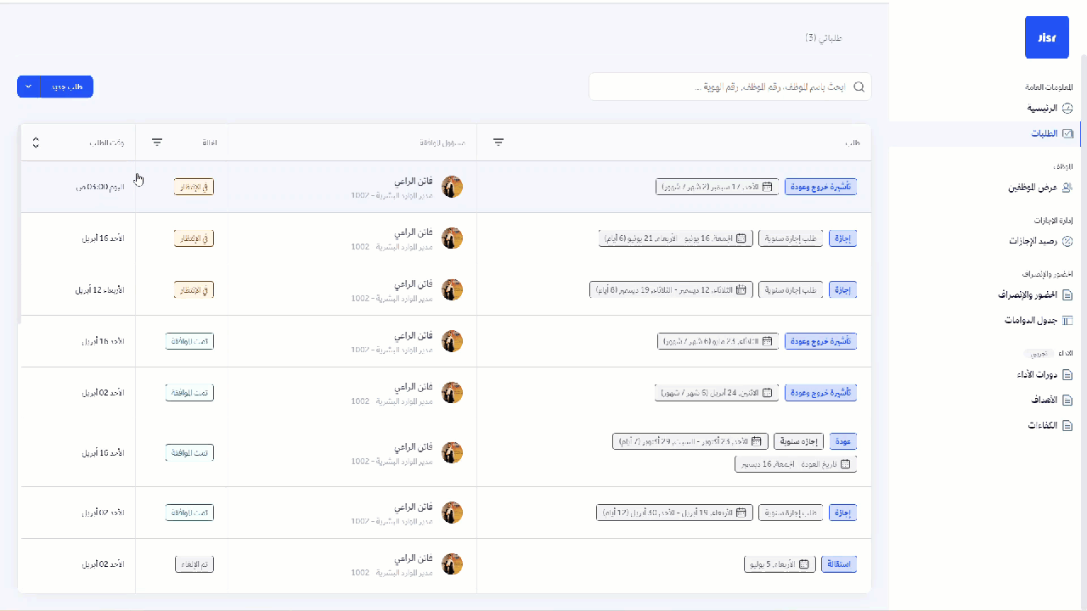1087x611 pixels.
Task: Click the طلب جديد new request button
Action: coord(65,87)
